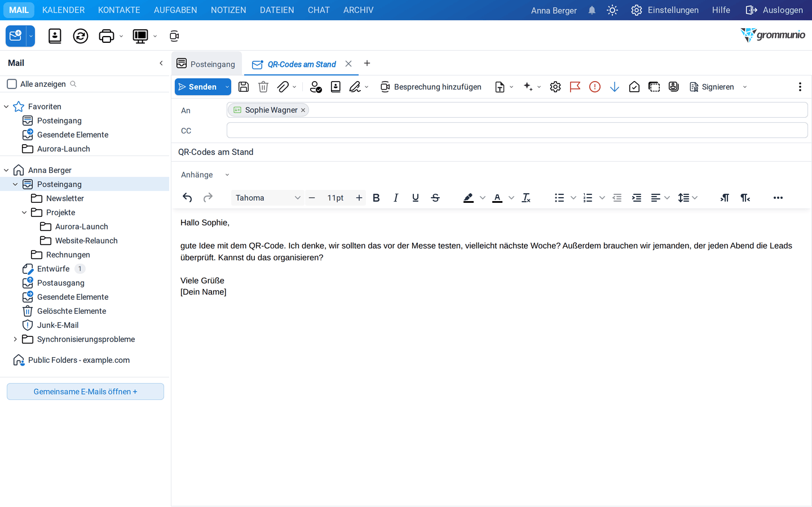
Task: Check the Alle anzeigen checkbox
Action: click(12, 84)
